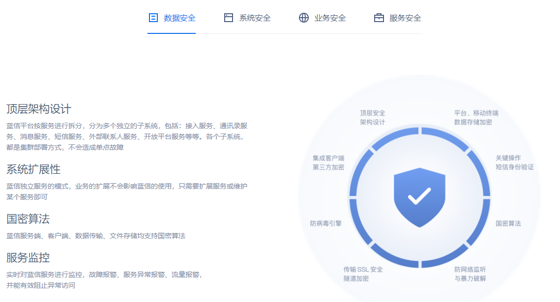560x302 pixels.
Task: Switch to the 数据安全 tab
Action: coord(172,18)
